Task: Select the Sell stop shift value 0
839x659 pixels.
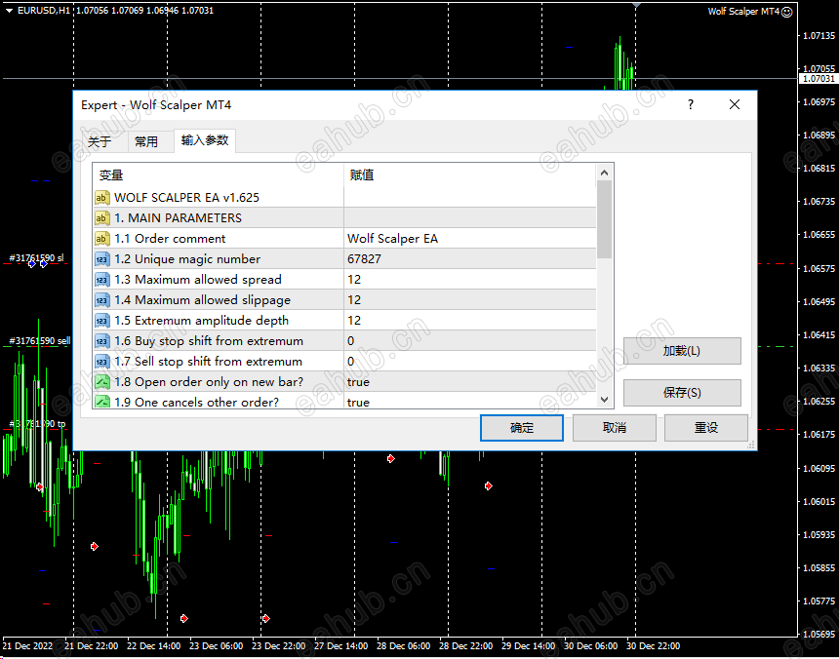Action: [350, 362]
